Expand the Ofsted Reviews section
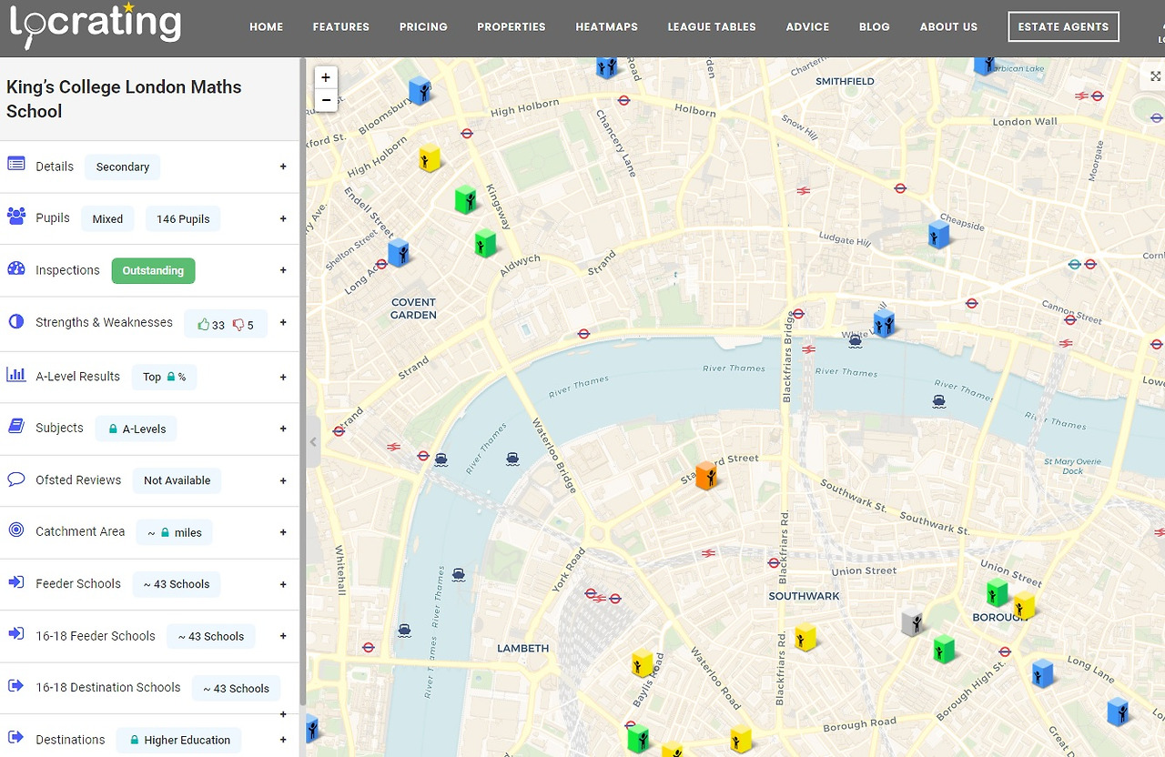This screenshot has height=757, width=1165. coord(283,480)
